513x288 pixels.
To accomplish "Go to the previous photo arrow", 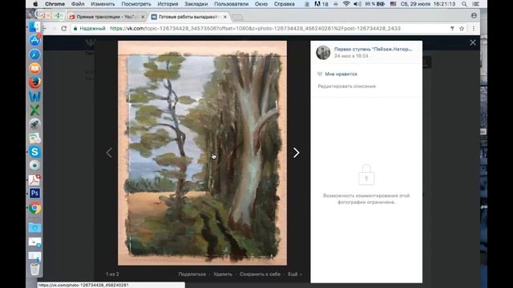I will coord(109,153).
